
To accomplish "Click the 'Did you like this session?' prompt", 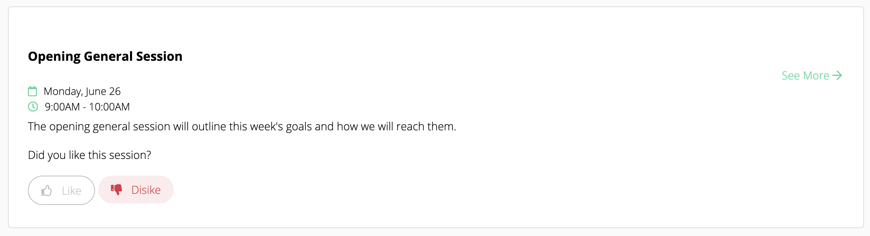I will click(x=89, y=155).
